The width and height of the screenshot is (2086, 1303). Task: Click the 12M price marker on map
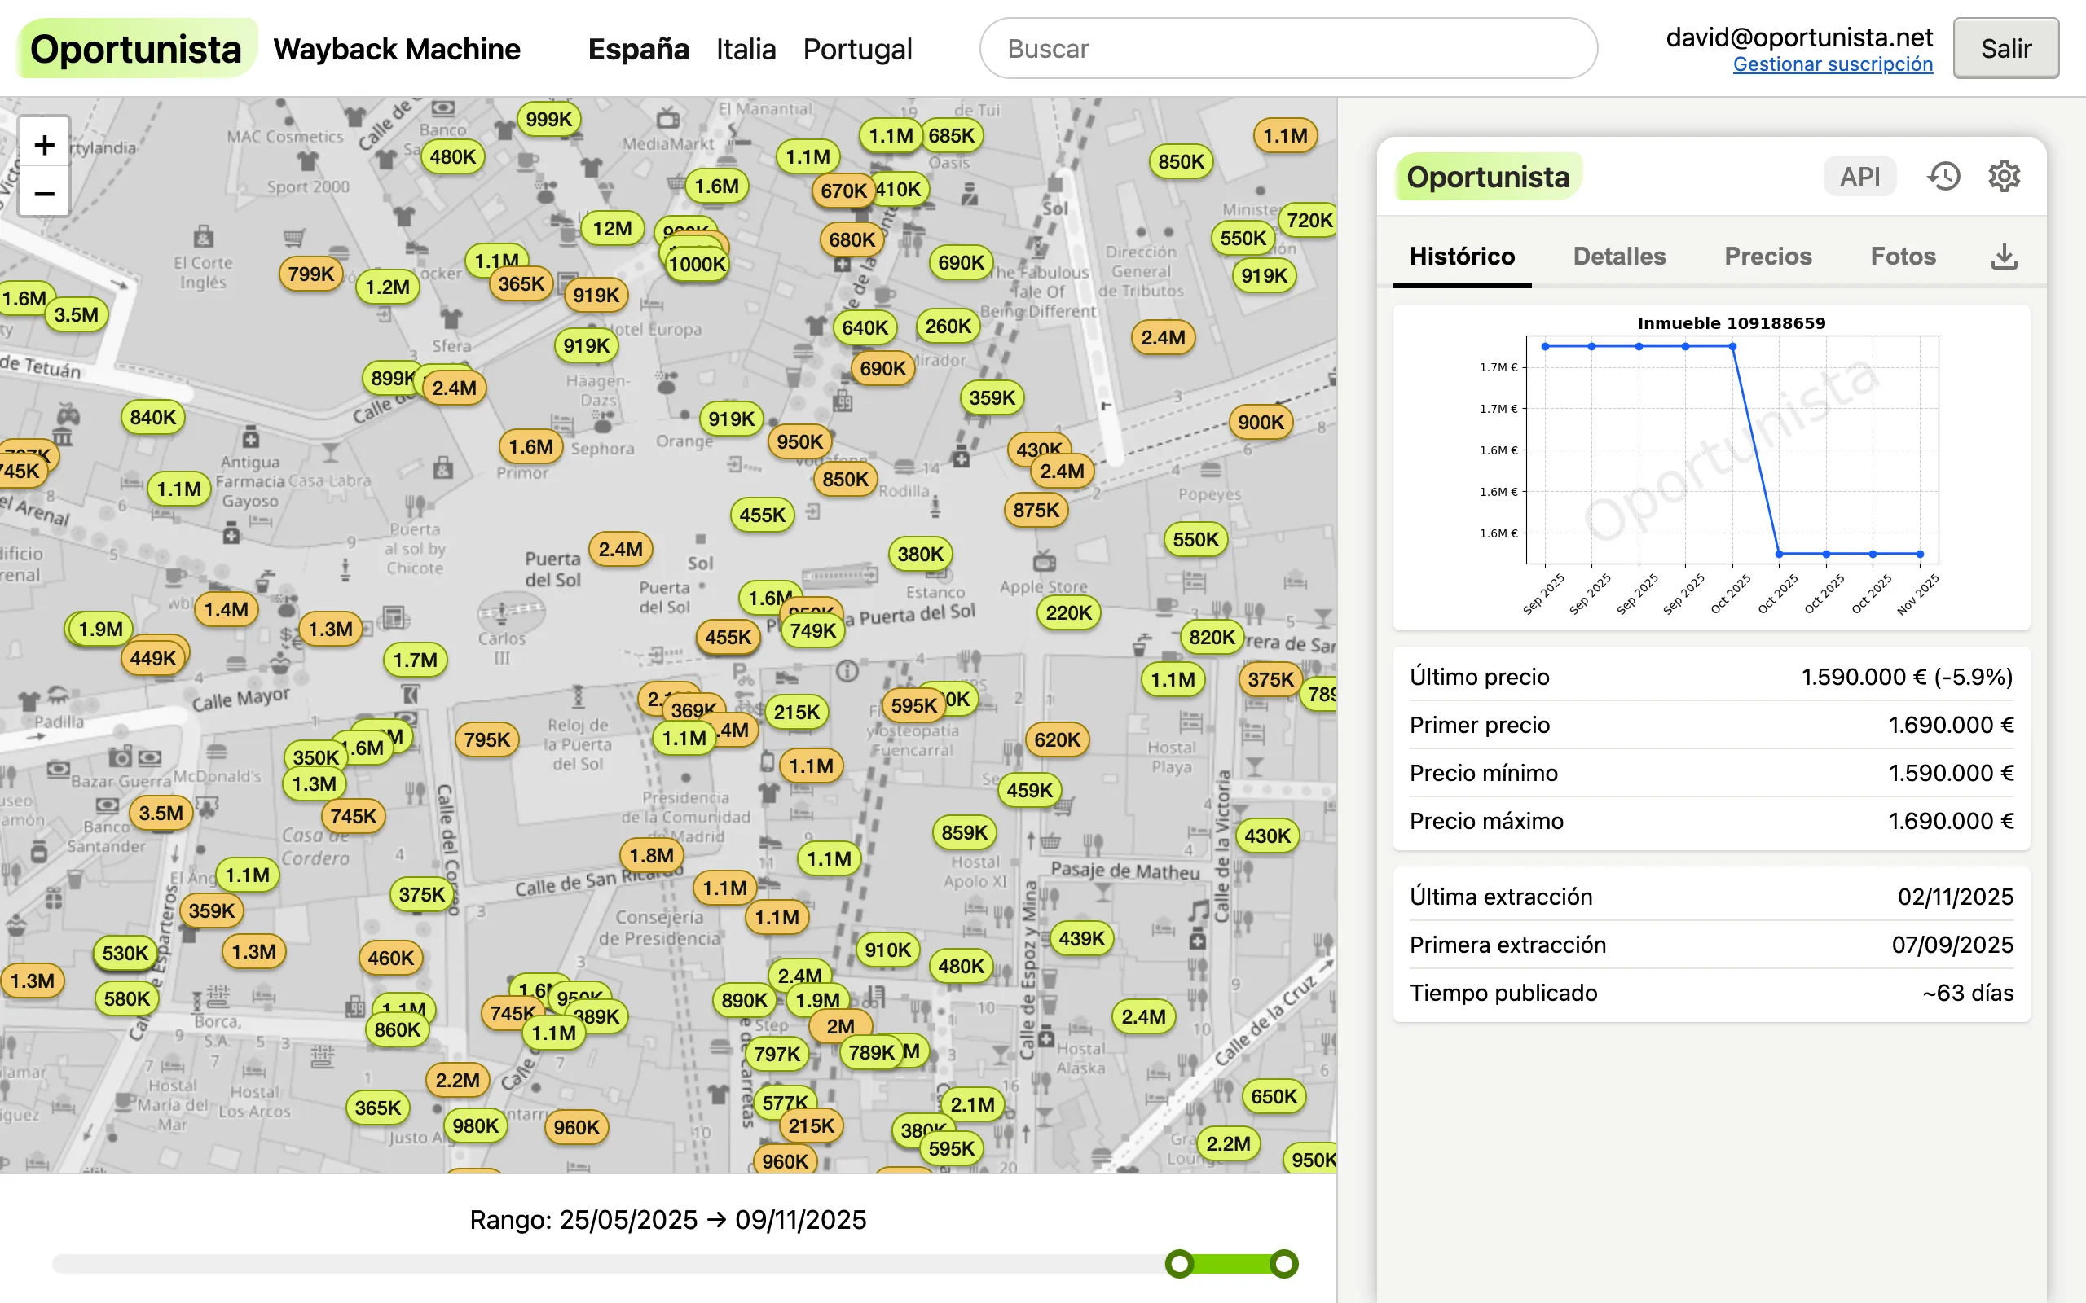(611, 228)
